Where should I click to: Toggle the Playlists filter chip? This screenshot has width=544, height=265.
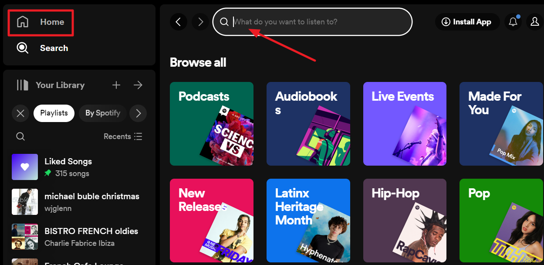54,113
